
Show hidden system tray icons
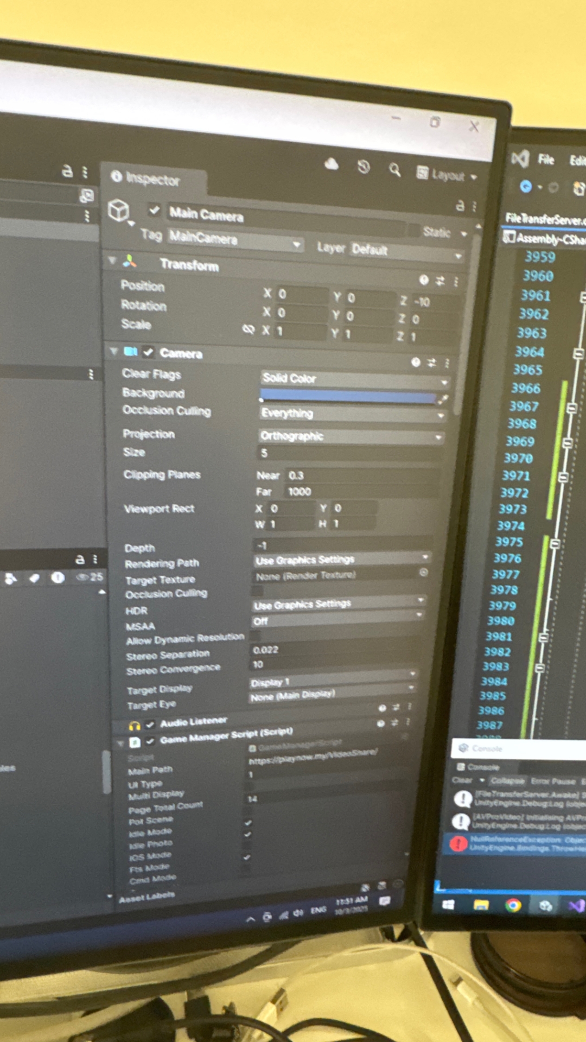(250, 919)
